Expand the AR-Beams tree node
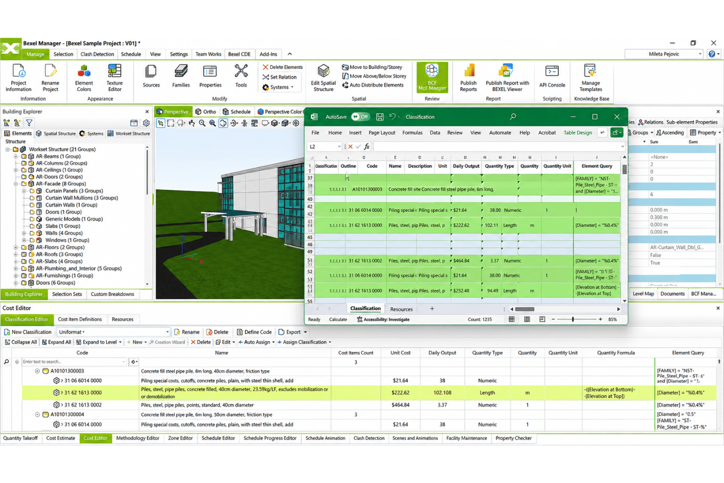This screenshot has width=724, height=483. (16, 157)
